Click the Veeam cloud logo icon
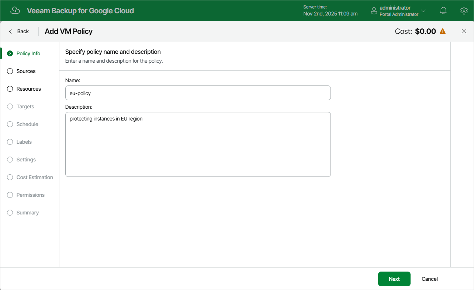This screenshot has width=474, height=290. (x=15, y=10)
